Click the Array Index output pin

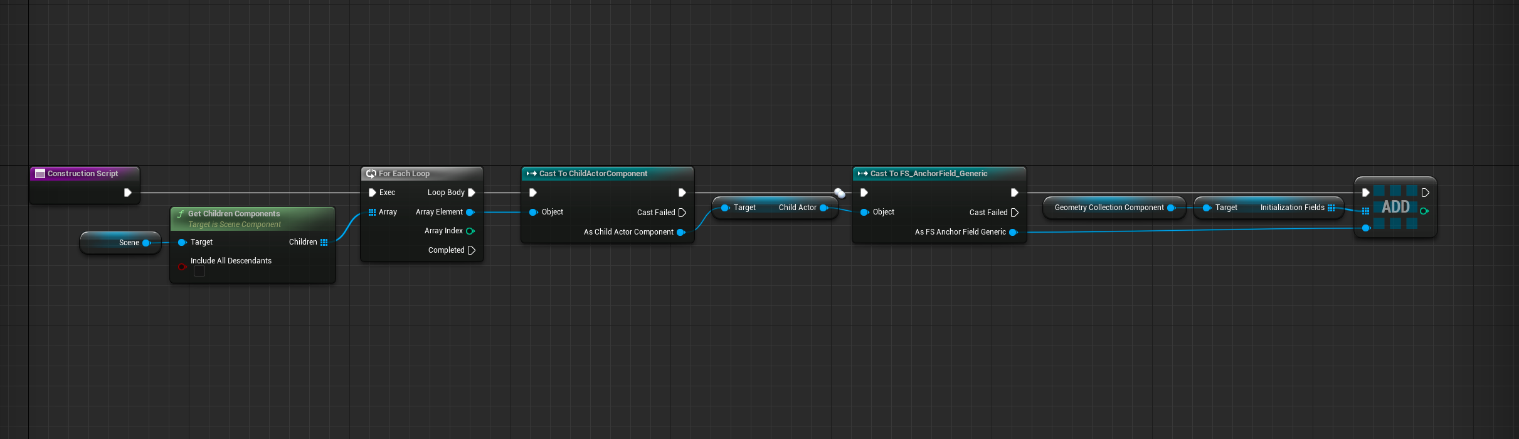[x=470, y=231]
